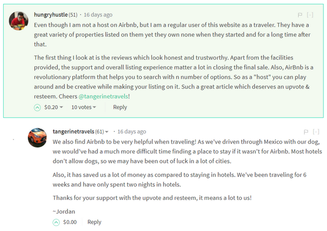
Task: Open the 10 votes dropdown list
Action: coord(84,107)
